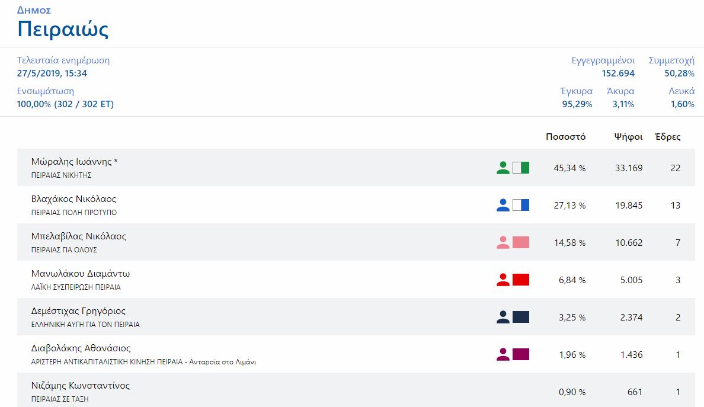
Task: Click the blank ballots value 1,60%
Action: [x=683, y=104]
